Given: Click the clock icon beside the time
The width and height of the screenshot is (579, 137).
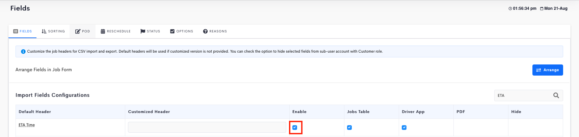Looking at the screenshot, I should (510, 9).
